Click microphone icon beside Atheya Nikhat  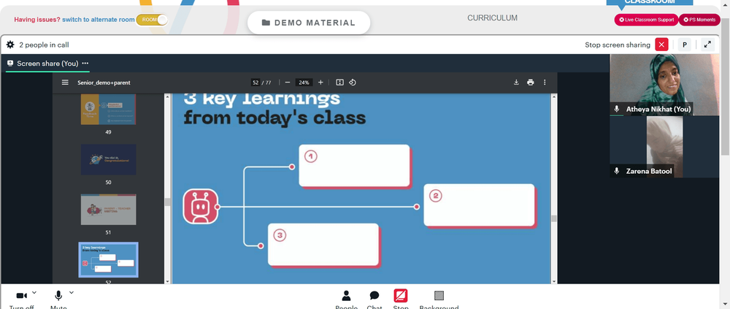[617, 109]
